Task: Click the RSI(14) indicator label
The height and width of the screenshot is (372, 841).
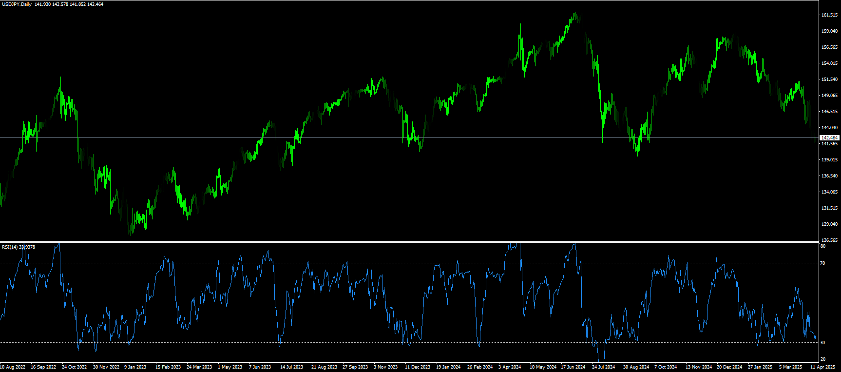Action: tap(10, 247)
